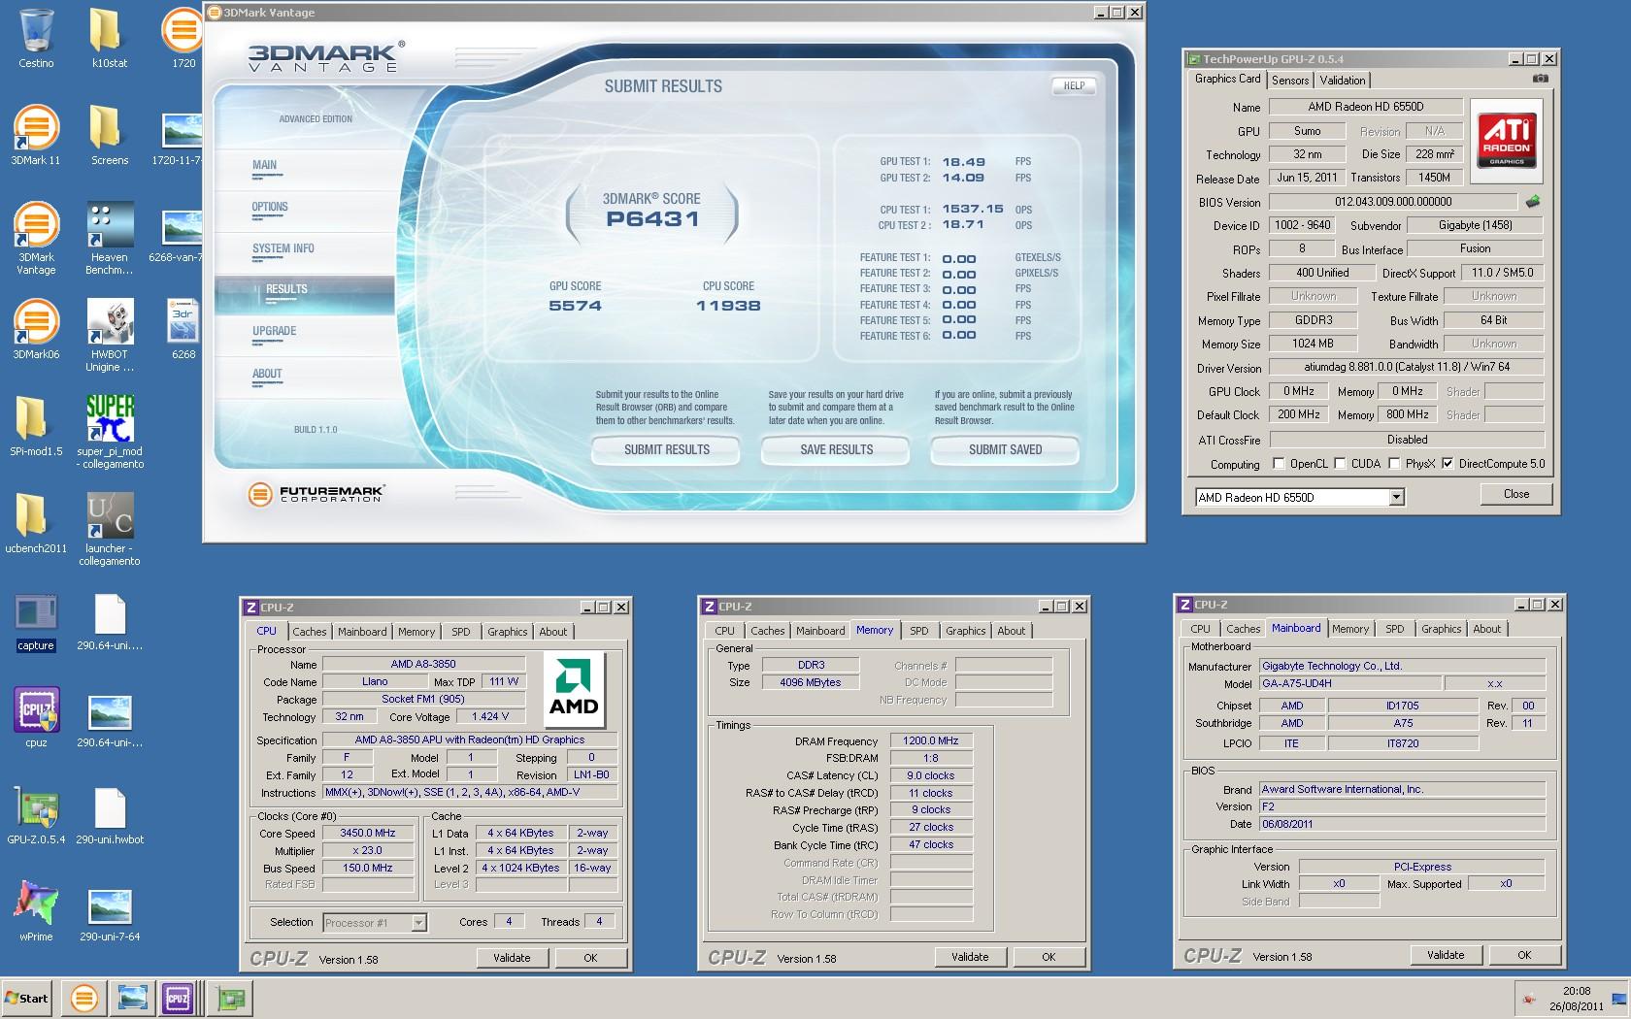Select the launcher - collegamento shortcut

[110, 530]
